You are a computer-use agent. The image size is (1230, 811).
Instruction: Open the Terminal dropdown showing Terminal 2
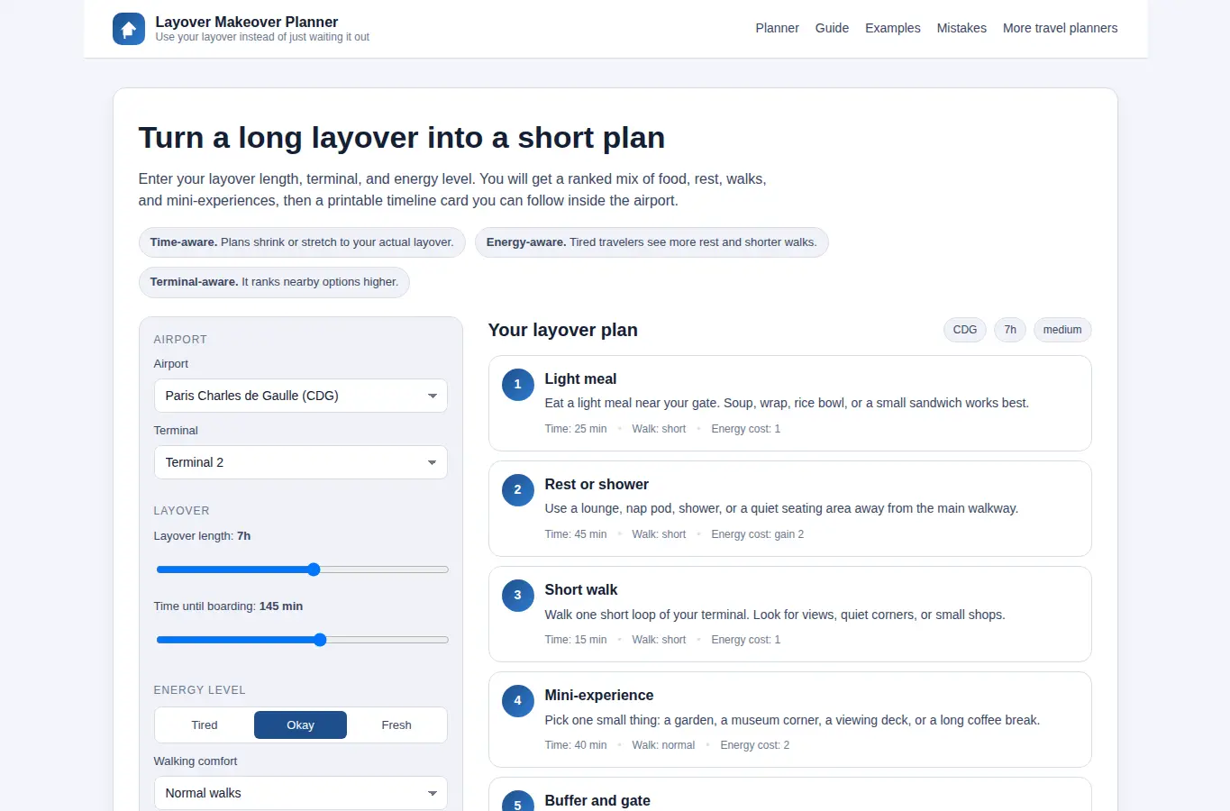coord(301,462)
